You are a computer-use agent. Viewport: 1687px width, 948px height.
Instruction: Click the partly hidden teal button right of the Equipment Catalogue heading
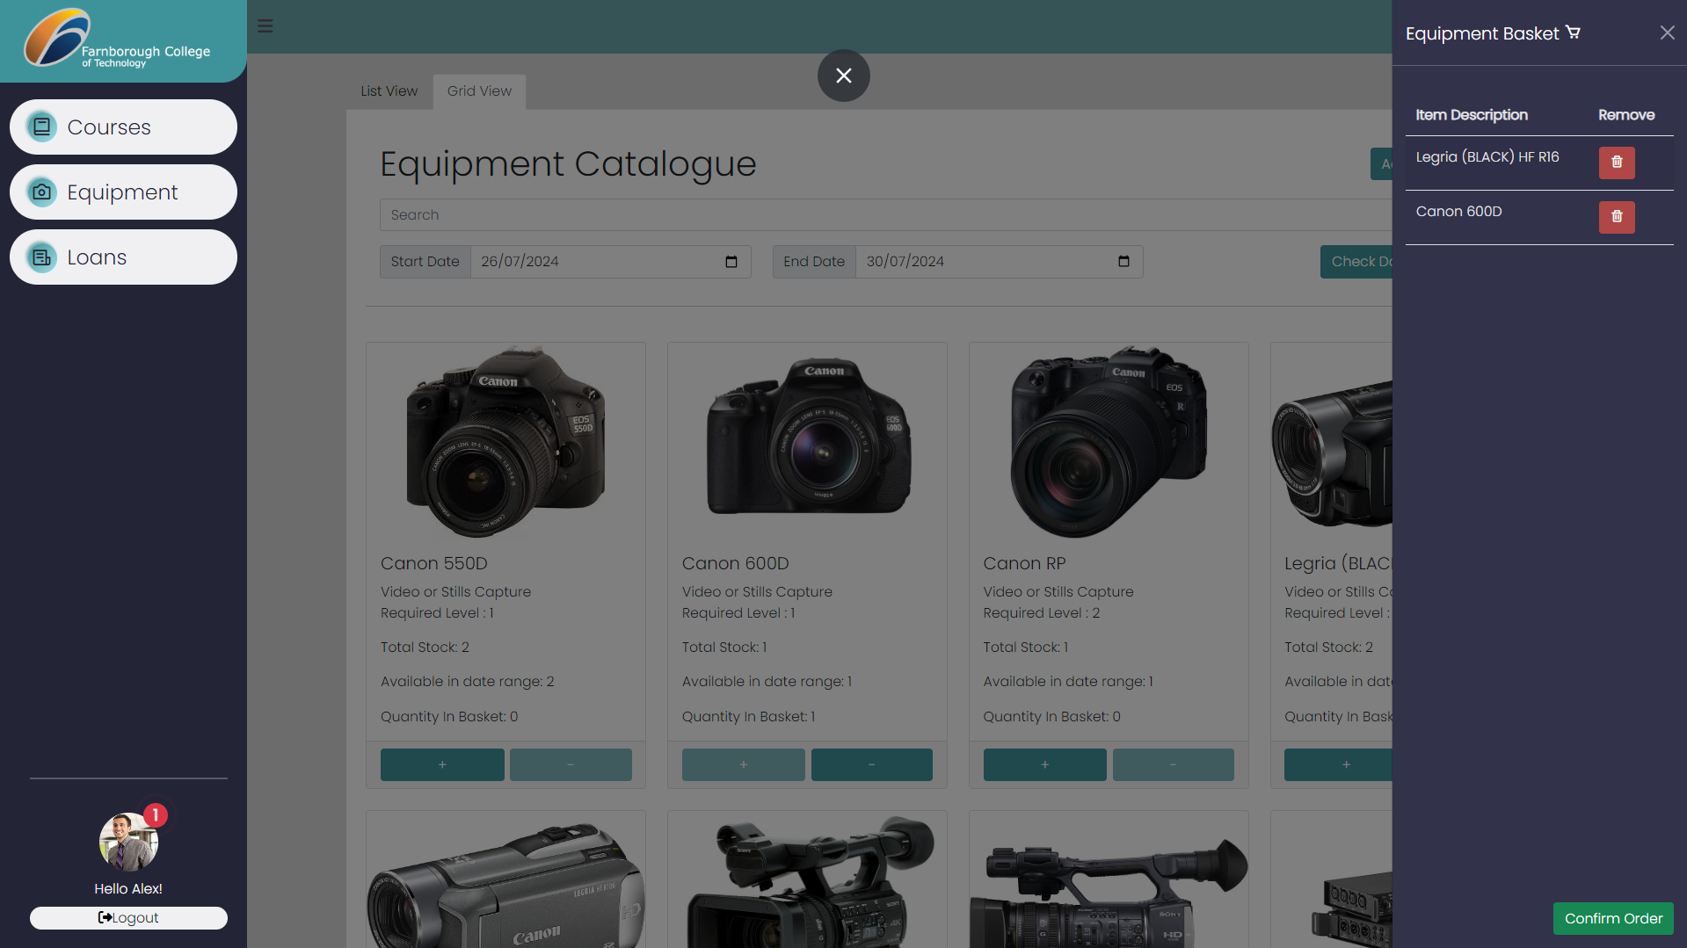pyautogui.click(x=1381, y=164)
